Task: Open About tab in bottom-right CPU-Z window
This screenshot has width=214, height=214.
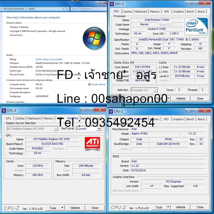Action: 201,119
